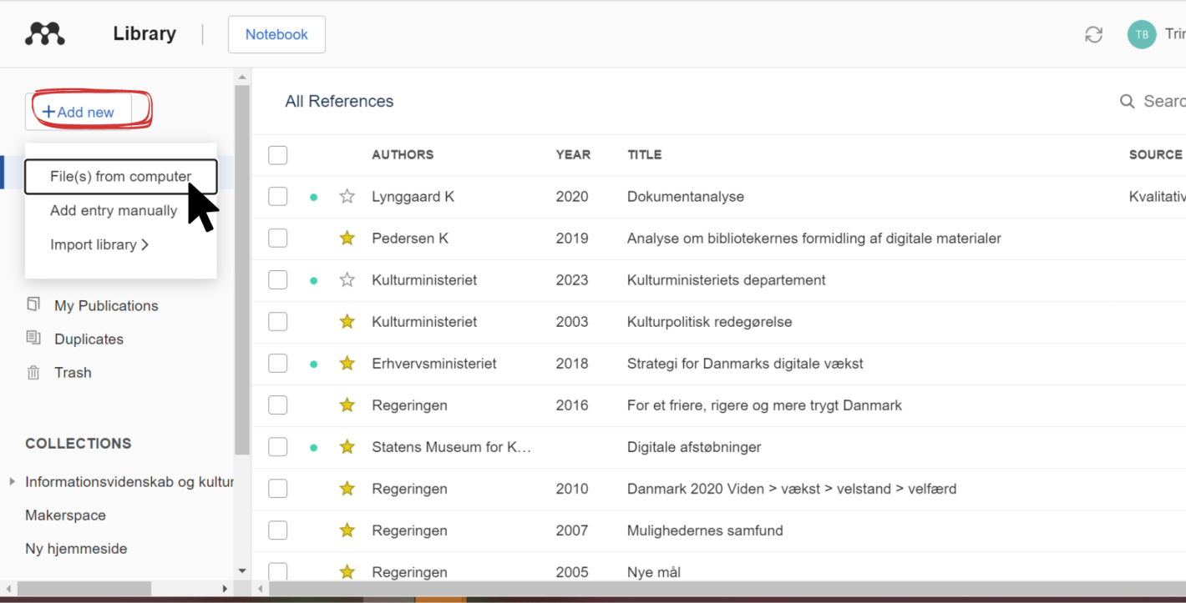The width and height of the screenshot is (1186, 603).
Task: Click the sidebar vertical scrollbar thumb
Action: point(242,269)
